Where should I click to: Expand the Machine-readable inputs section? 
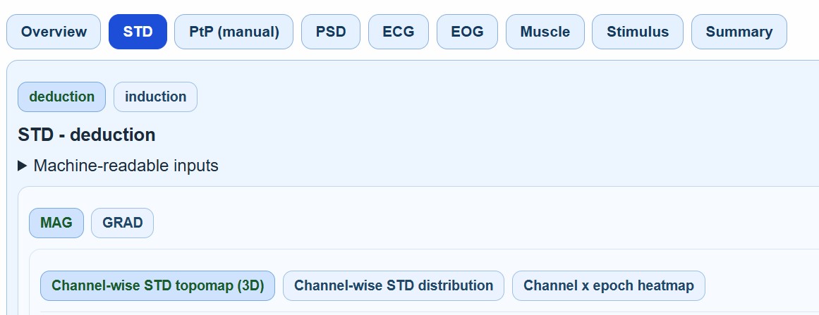(126, 166)
